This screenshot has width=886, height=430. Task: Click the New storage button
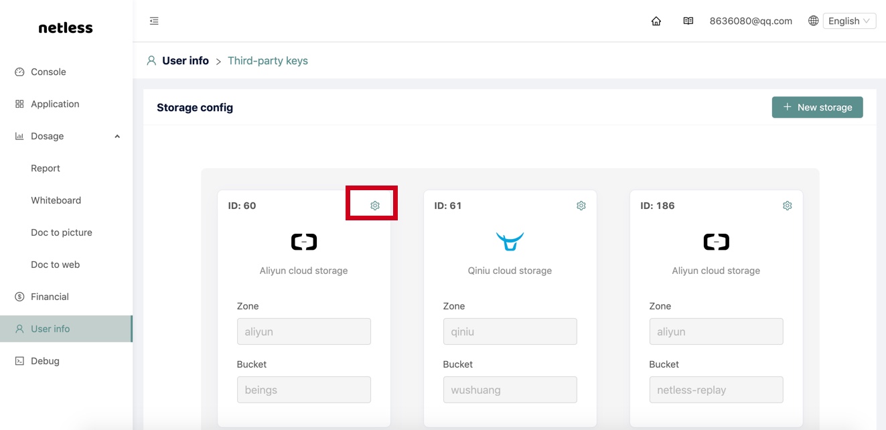coord(817,107)
